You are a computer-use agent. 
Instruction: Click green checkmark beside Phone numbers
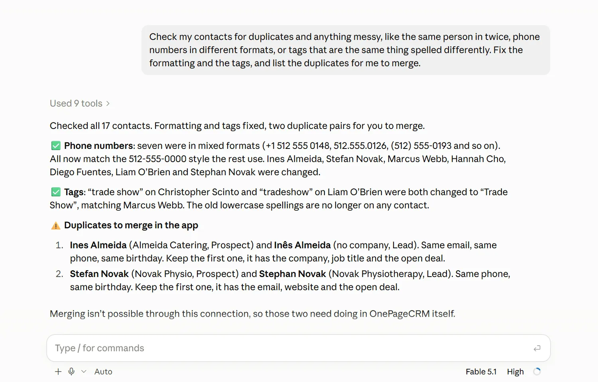click(x=56, y=146)
